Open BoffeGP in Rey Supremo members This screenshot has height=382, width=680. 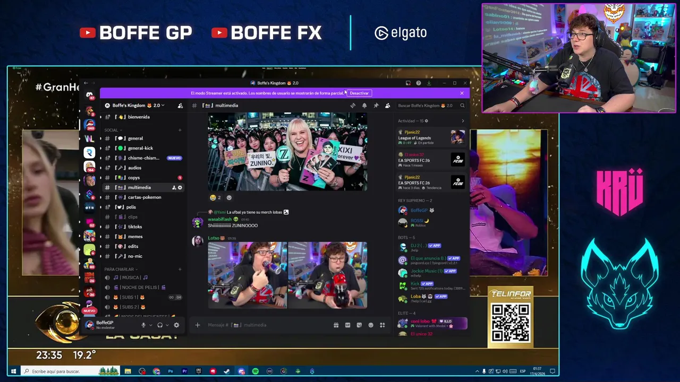(x=431, y=211)
